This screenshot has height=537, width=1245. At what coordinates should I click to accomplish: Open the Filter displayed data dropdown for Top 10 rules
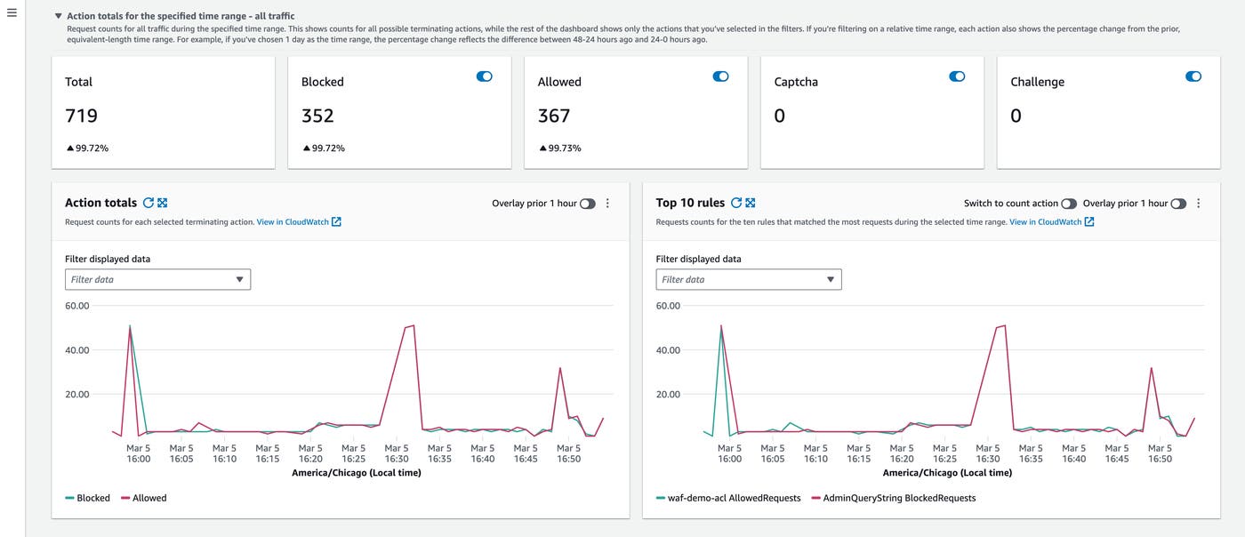tap(748, 278)
